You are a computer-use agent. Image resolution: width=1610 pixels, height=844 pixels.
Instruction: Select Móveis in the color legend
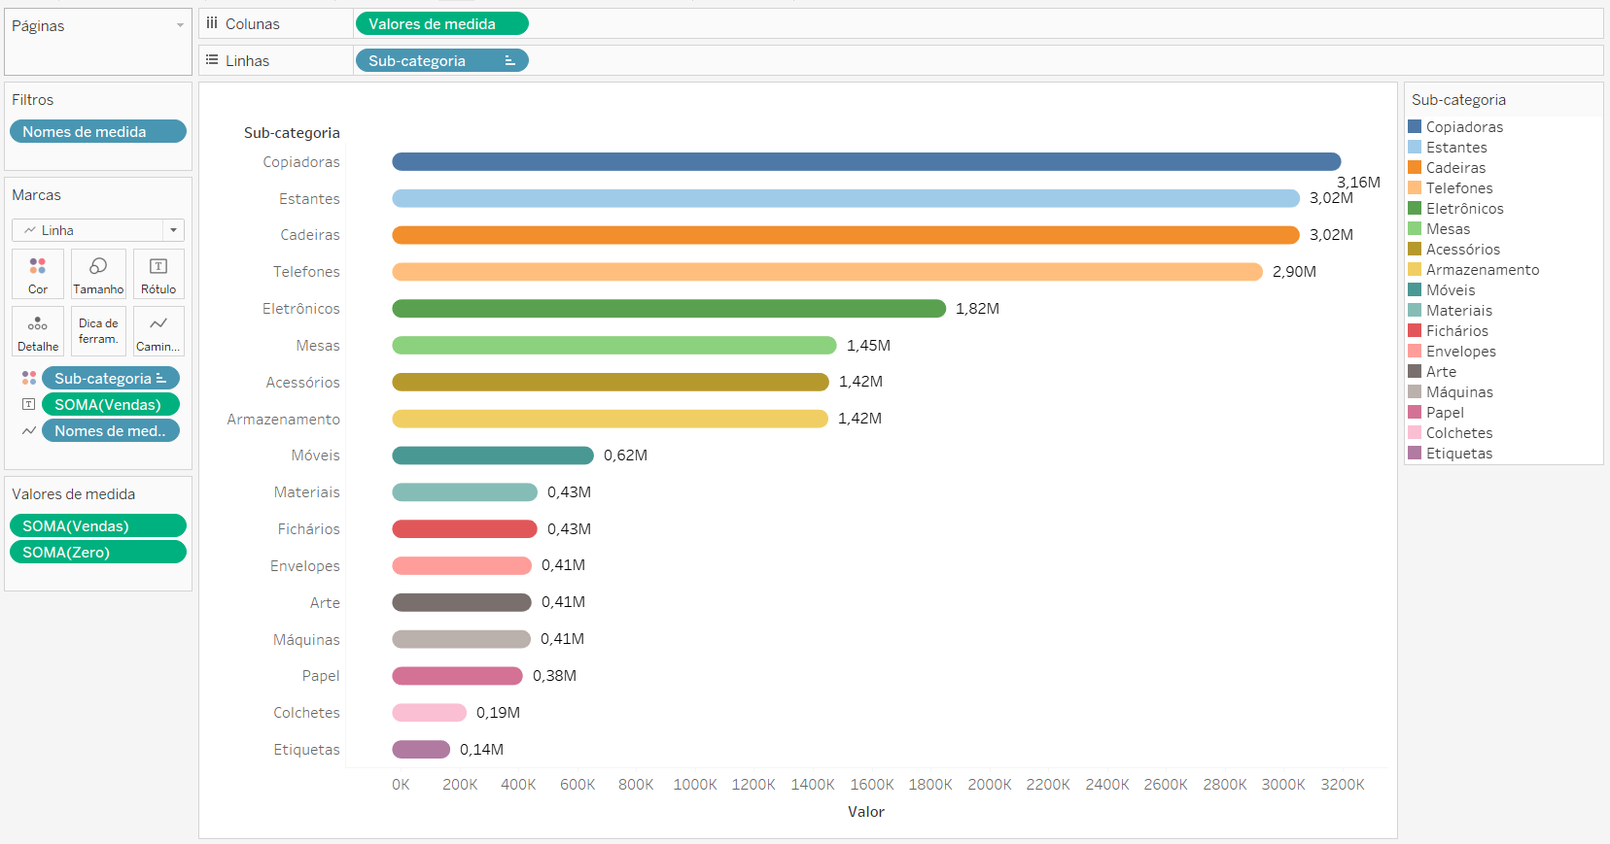[x=1450, y=289]
